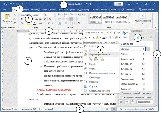Switch to the Вид tab
161x113 pixels.
(79, 10)
